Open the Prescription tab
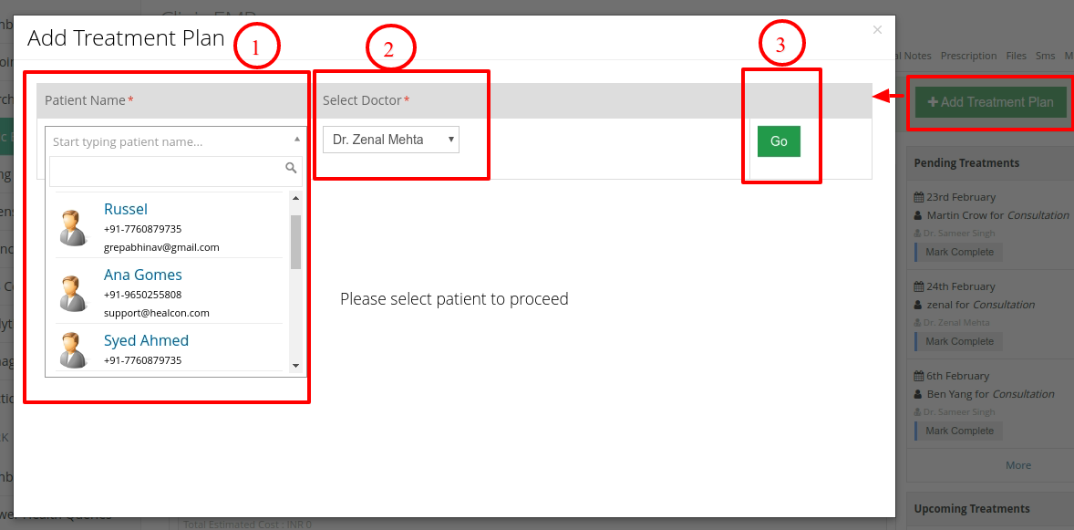This screenshot has height=530, width=1074. tap(968, 56)
